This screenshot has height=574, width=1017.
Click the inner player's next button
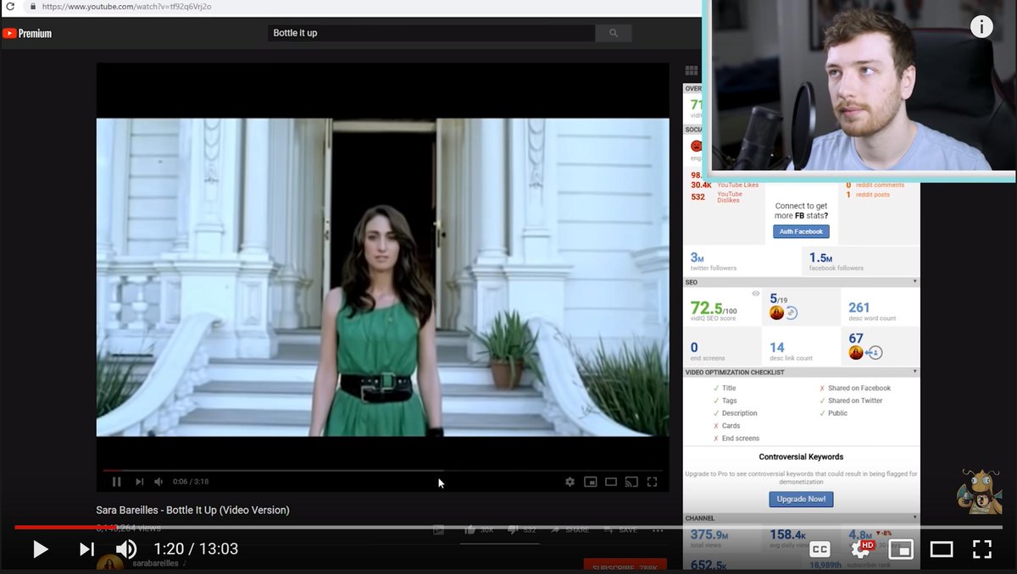139,482
